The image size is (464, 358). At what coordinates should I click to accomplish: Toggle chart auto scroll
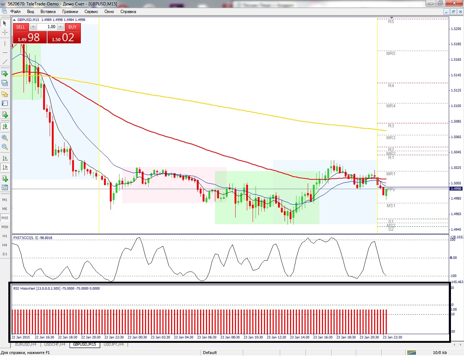click(x=5, y=158)
